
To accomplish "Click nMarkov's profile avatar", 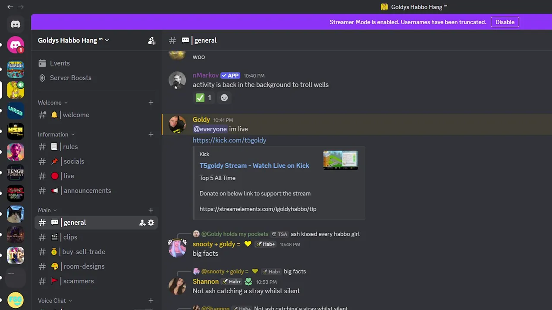I will click(x=177, y=80).
